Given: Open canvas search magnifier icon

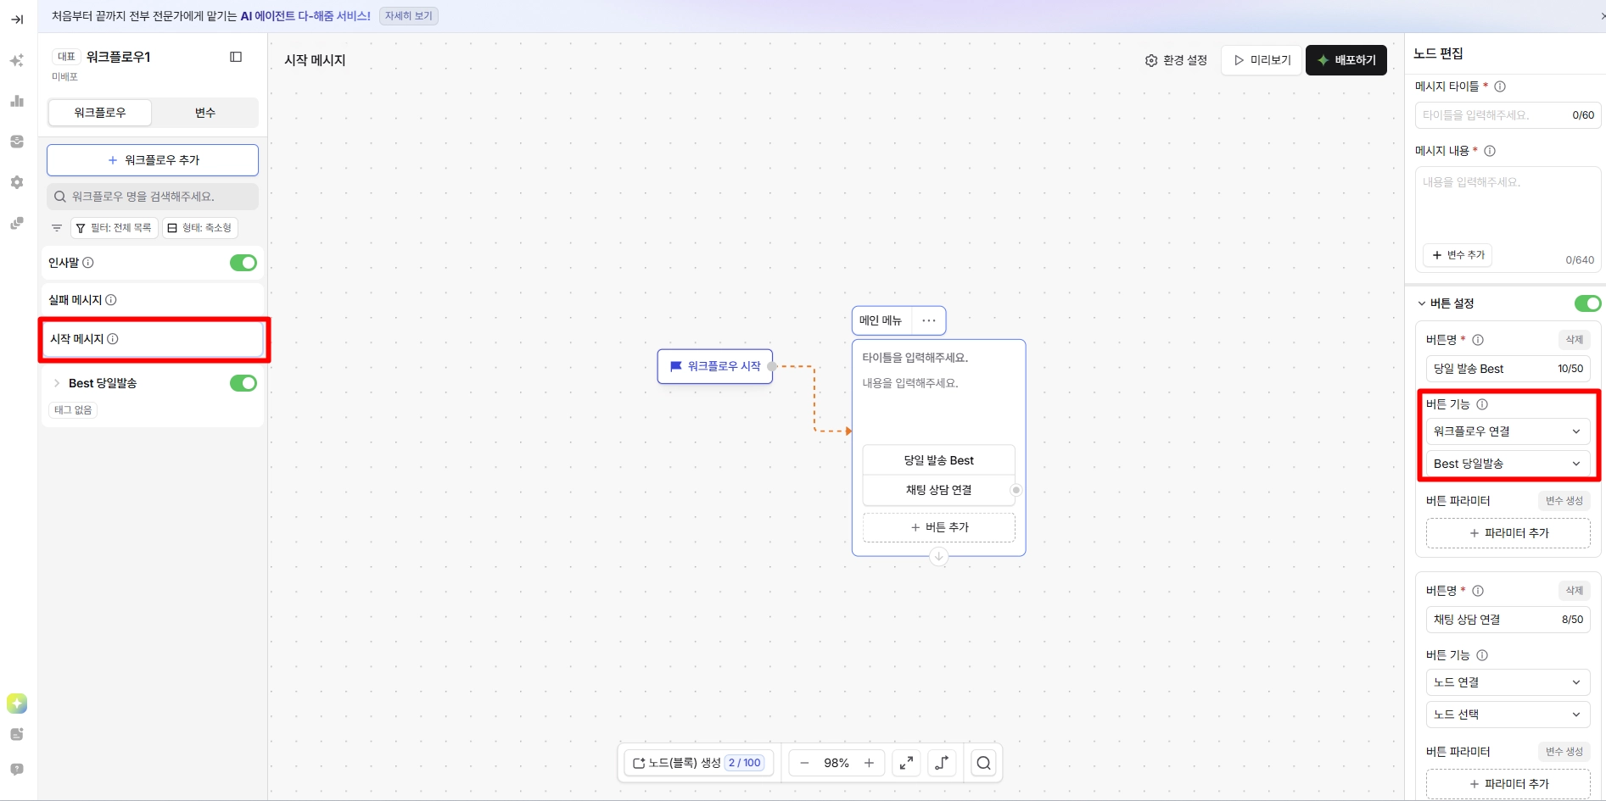Looking at the screenshot, I should pos(983,763).
